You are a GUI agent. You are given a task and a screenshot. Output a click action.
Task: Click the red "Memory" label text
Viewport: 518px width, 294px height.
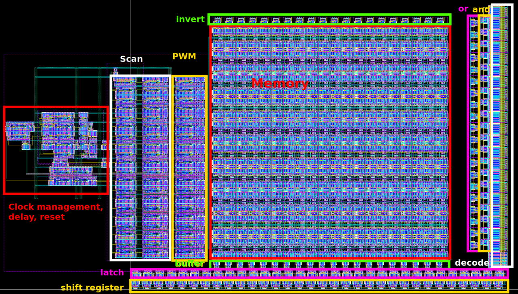tap(279, 83)
